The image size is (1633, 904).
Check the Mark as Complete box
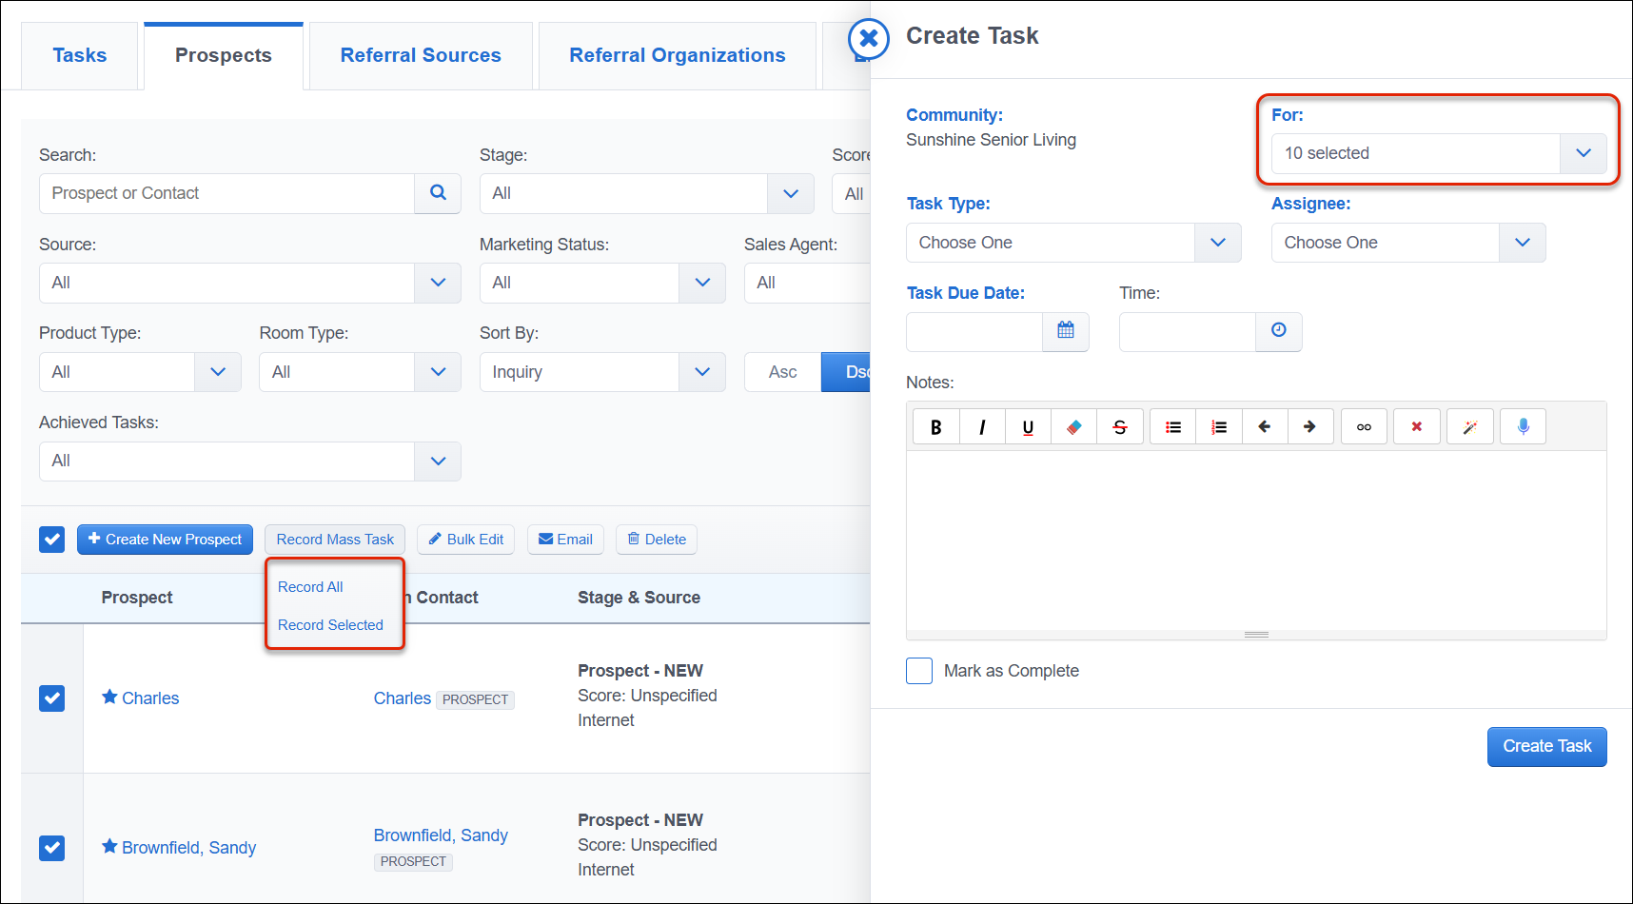[x=919, y=671]
